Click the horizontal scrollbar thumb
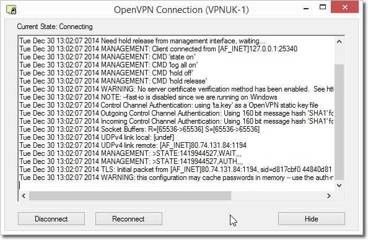The image size is (368, 240). tap(129, 195)
